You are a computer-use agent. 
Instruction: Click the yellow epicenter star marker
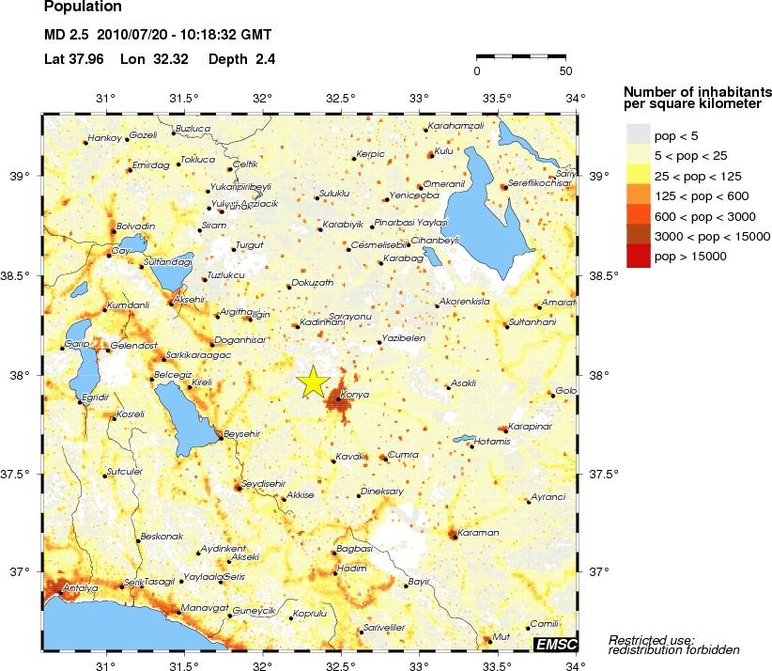[x=314, y=381]
